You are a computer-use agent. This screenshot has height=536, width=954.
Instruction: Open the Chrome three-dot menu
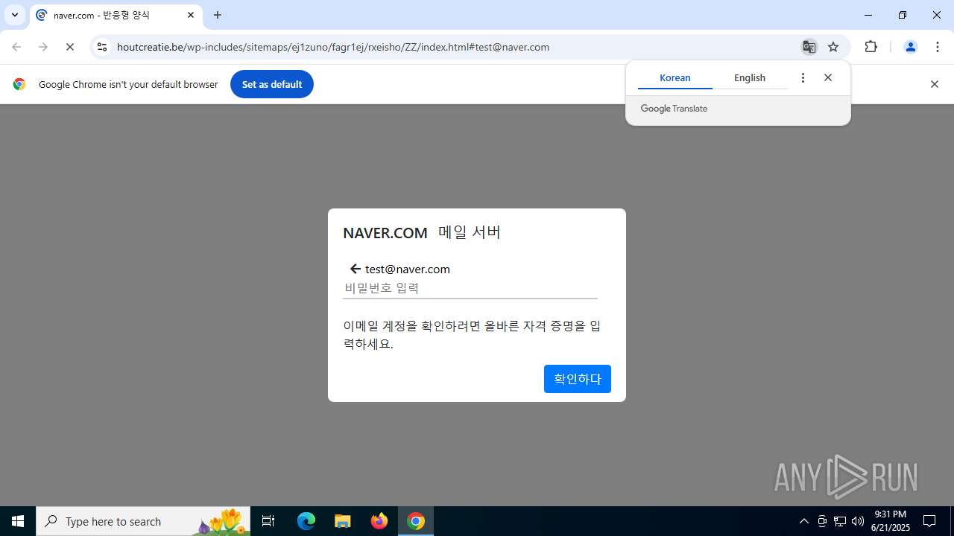[938, 47]
